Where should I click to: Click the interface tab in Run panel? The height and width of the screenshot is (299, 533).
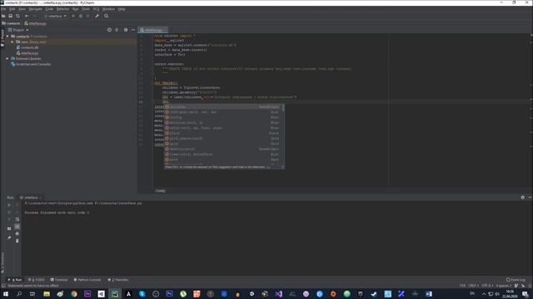(30, 198)
